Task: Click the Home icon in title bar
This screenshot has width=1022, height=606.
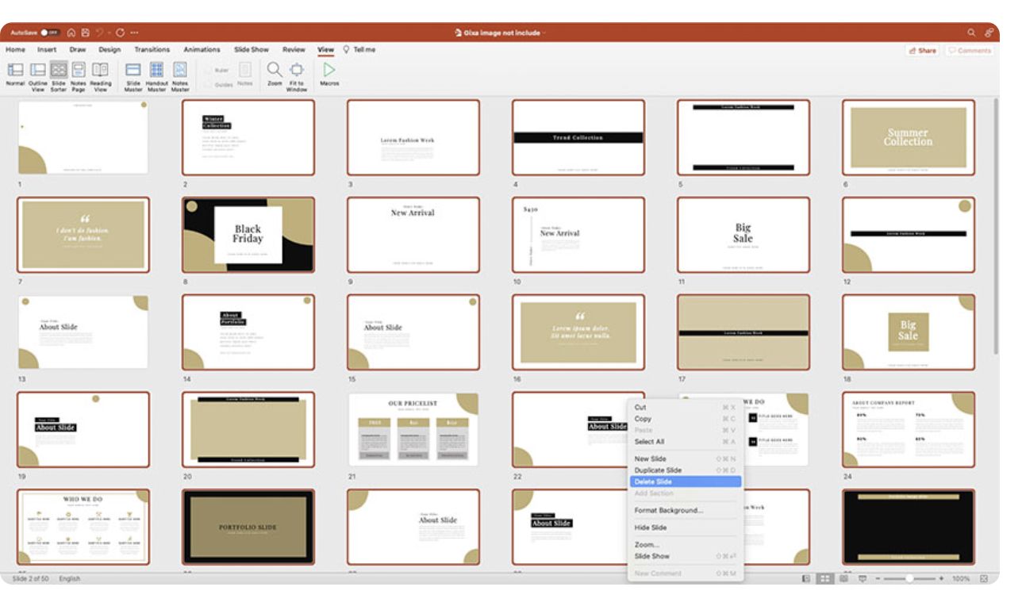Action: click(x=71, y=33)
